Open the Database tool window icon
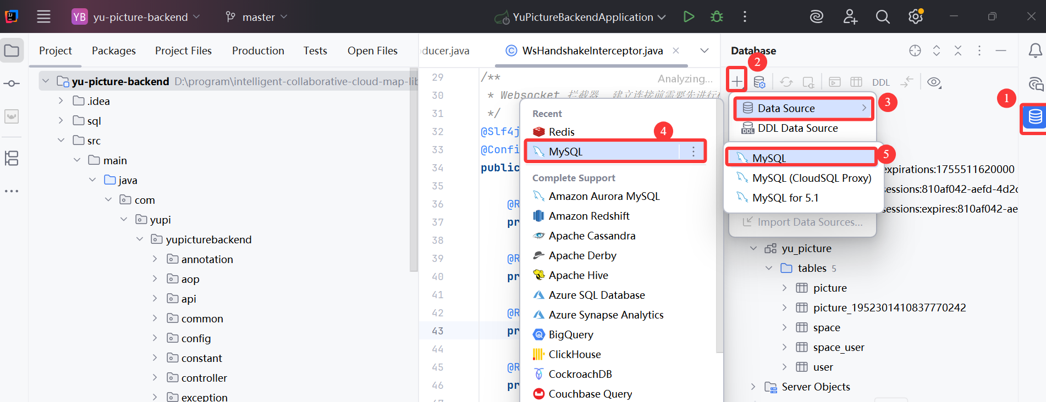 [x=1035, y=117]
